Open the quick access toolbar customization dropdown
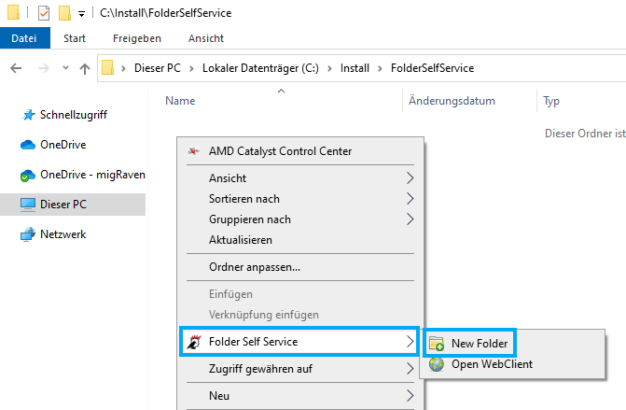The image size is (626, 410). click(x=81, y=14)
